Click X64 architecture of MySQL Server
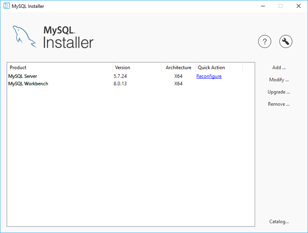Screen dimensions: 308x233 178,76
